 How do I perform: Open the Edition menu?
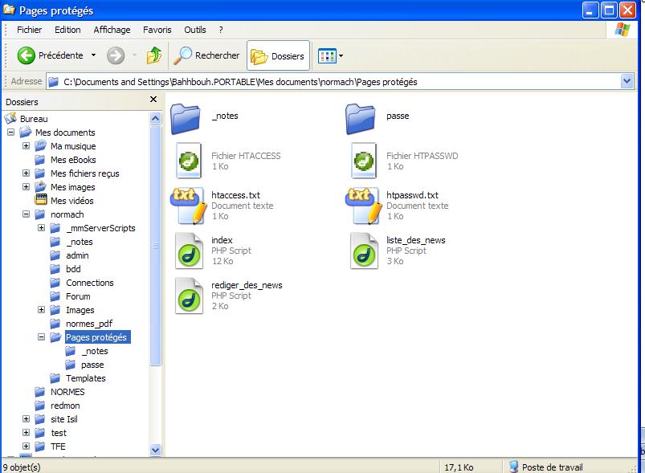tap(67, 30)
